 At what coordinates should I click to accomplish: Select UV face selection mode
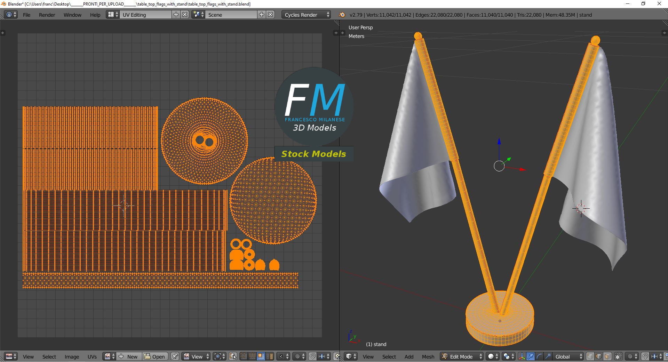[260, 356]
